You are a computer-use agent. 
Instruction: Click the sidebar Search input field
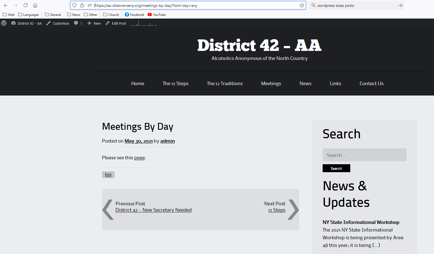point(364,155)
